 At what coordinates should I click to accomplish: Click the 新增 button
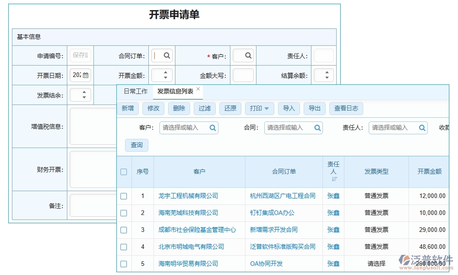[x=128, y=109]
